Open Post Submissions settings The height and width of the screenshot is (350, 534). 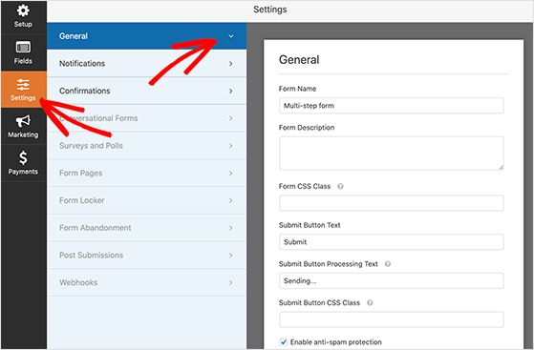pyautogui.click(x=147, y=255)
